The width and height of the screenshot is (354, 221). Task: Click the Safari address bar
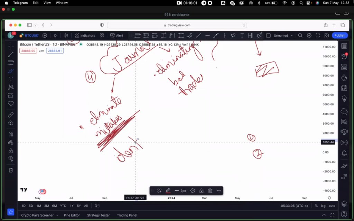pos(177,25)
